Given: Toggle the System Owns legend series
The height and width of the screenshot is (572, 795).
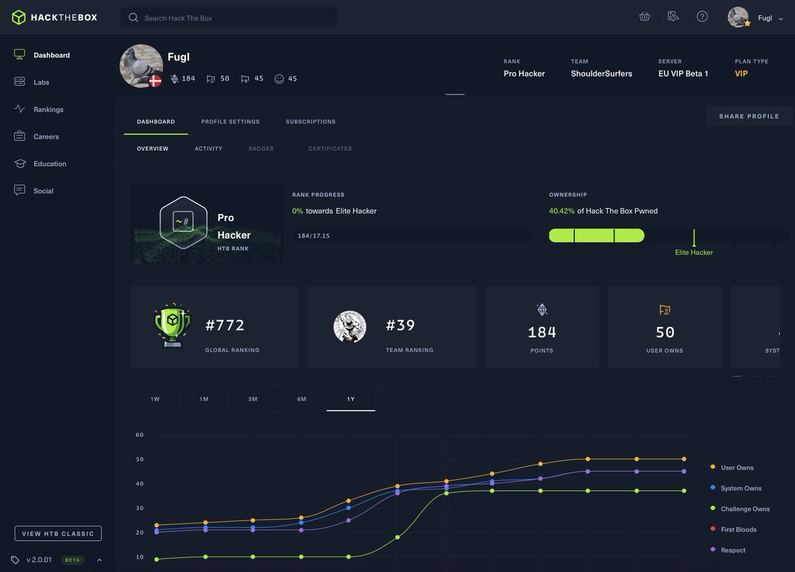Looking at the screenshot, I should click(736, 488).
